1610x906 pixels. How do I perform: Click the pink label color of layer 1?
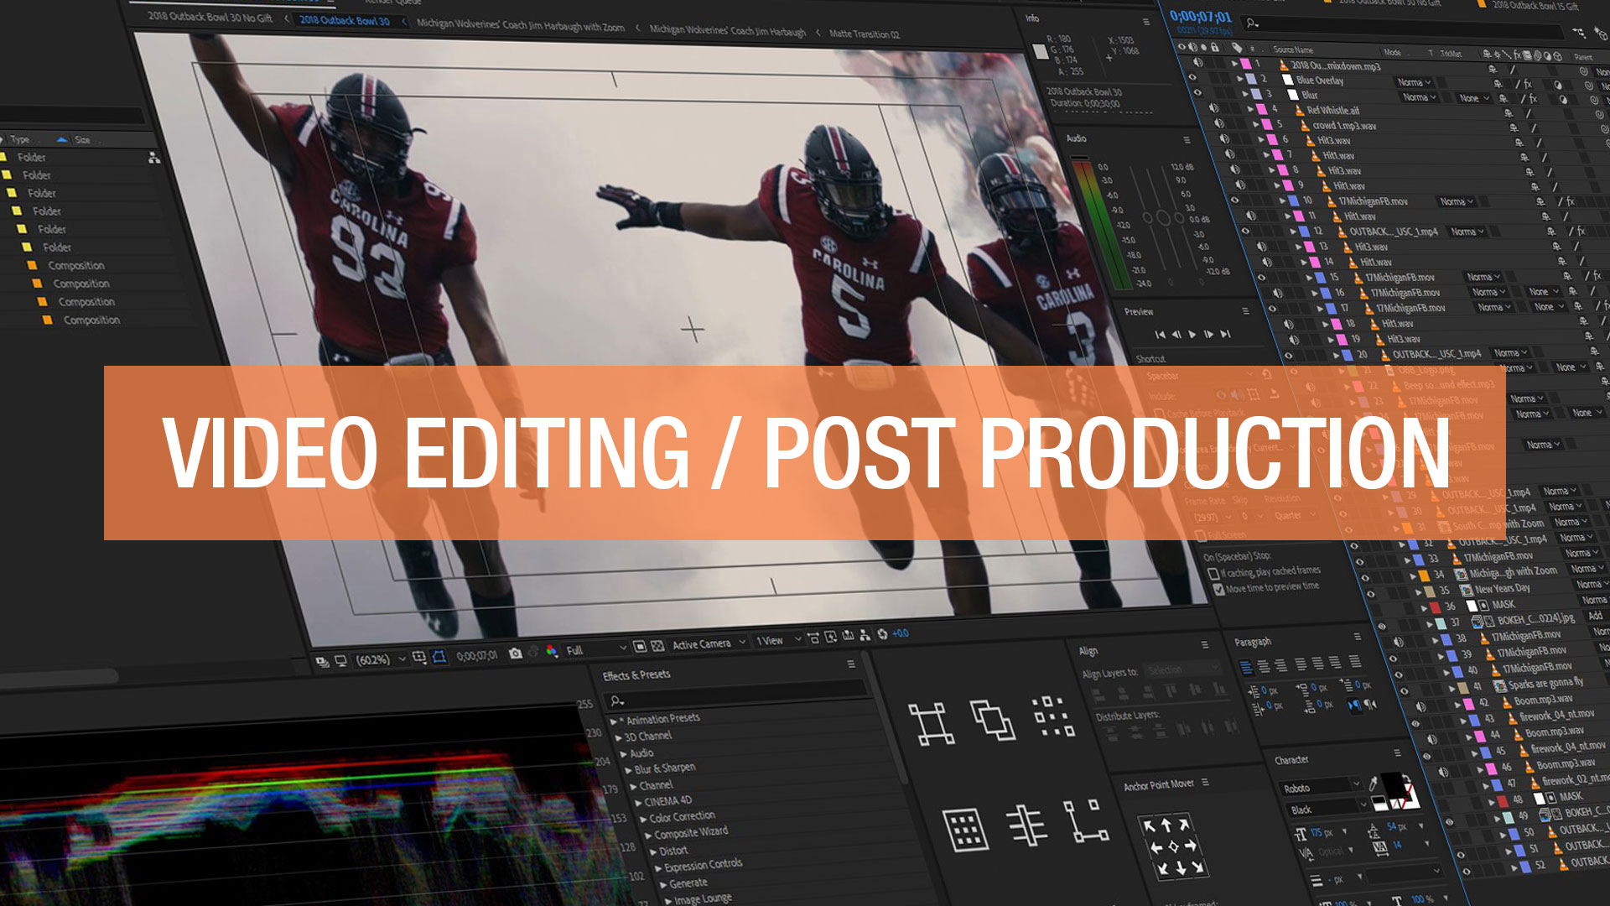[1246, 64]
